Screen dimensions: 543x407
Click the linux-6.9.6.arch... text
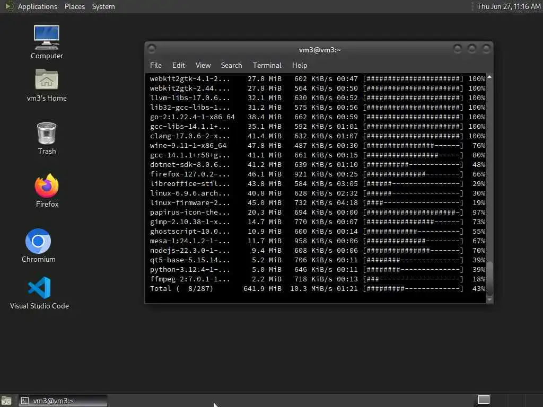tap(190, 193)
